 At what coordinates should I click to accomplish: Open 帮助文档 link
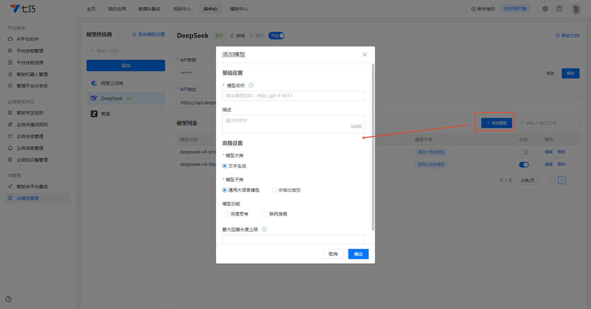point(567,36)
